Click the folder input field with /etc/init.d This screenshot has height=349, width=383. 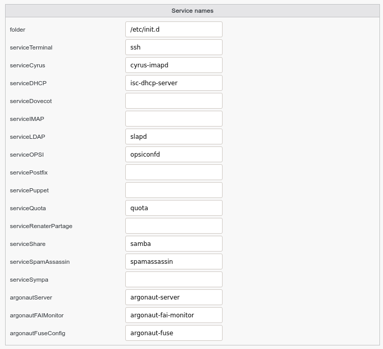[x=174, y=30]
